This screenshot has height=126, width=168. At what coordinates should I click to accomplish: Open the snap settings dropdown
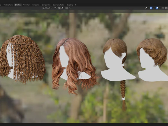63,8
